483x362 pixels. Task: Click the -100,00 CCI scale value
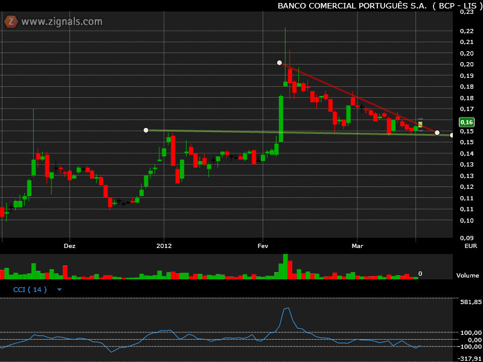(x=469, y=346)
